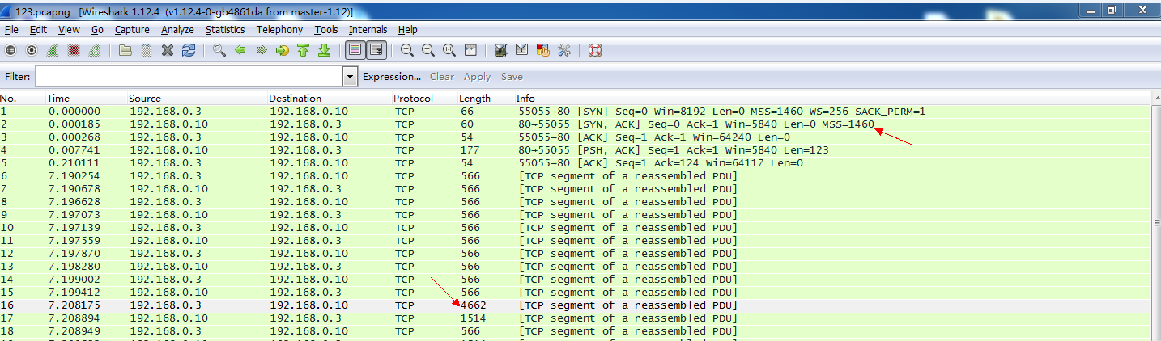Zoom in the packet text

(x=407, y=50)
